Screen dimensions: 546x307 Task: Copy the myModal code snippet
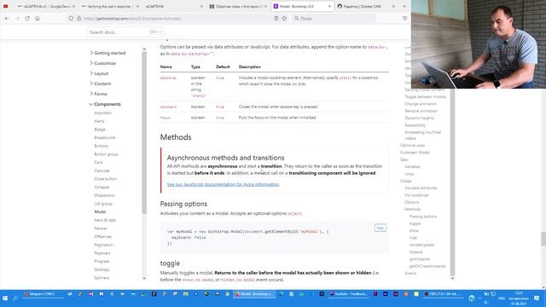point(380,228)
